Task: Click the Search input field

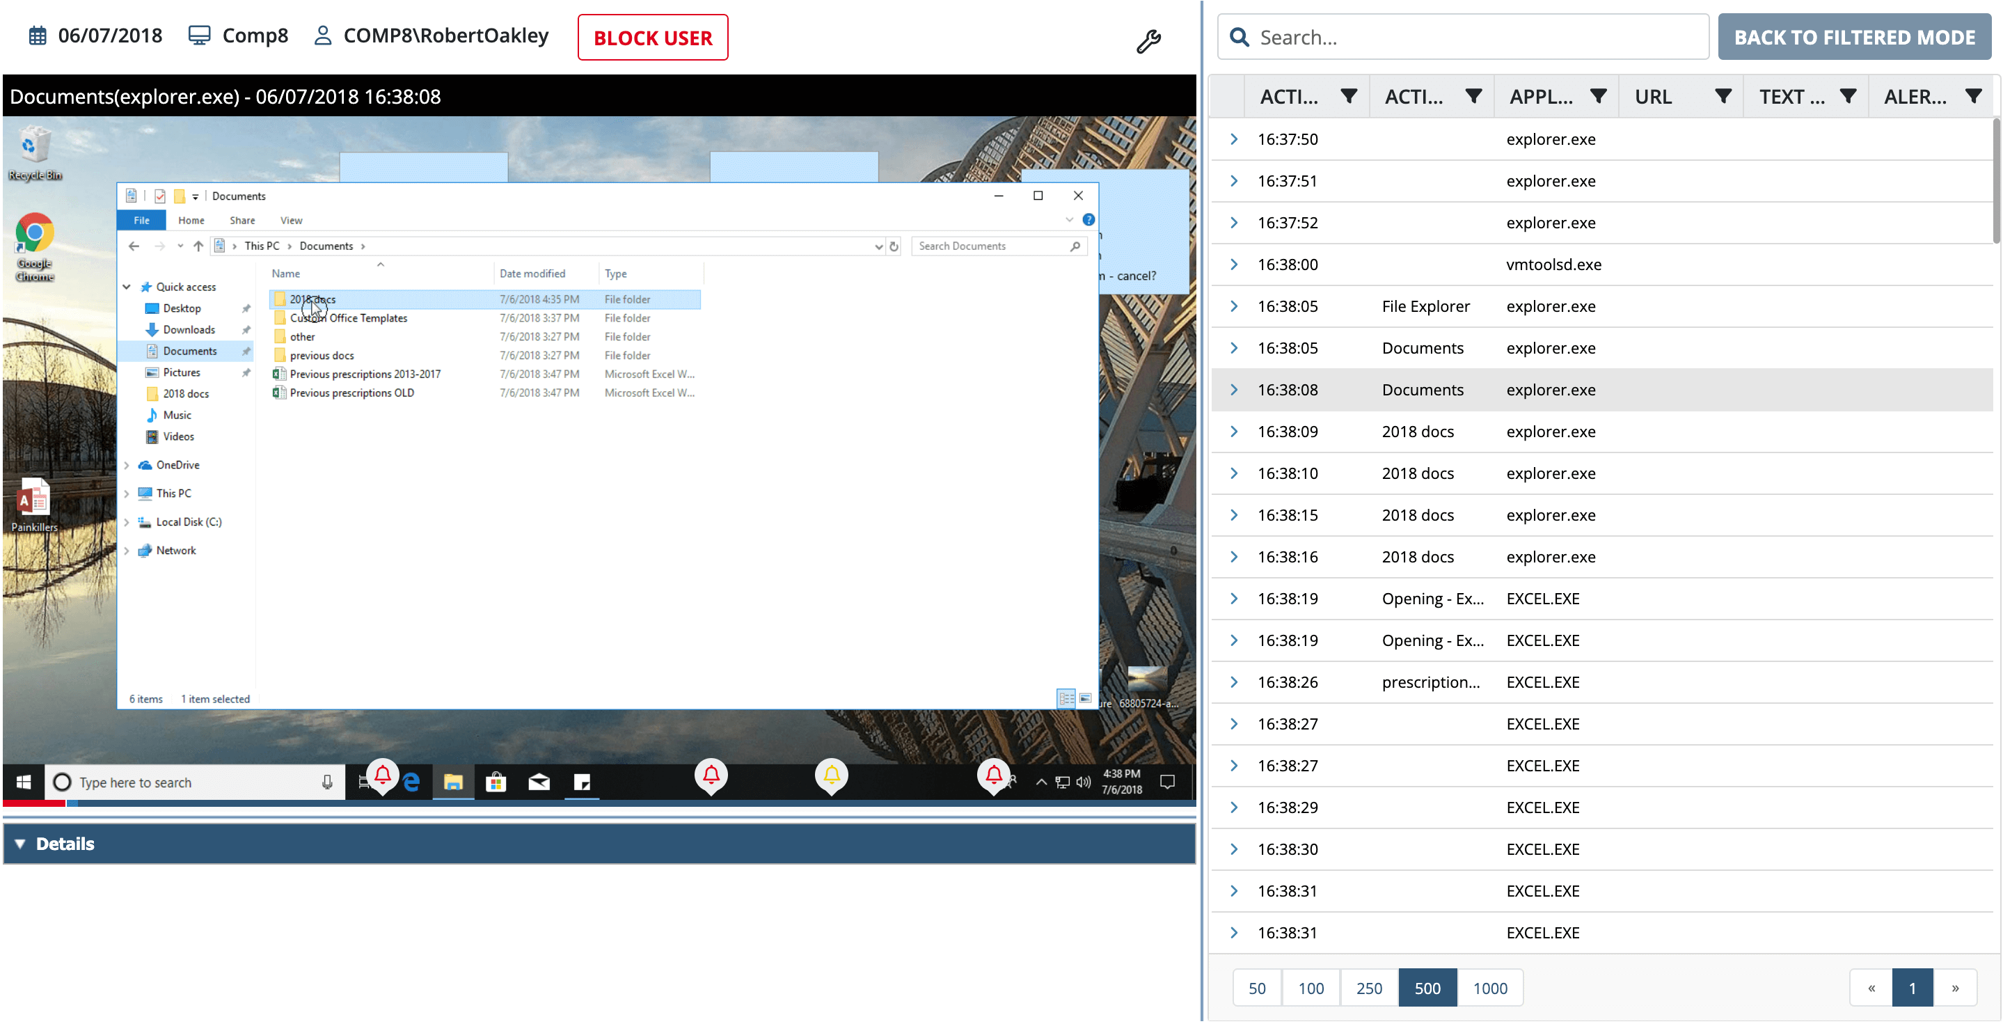Action: pos(1463,38)
